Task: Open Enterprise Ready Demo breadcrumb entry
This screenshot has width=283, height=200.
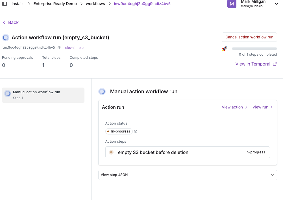Action: pos(55,4)
